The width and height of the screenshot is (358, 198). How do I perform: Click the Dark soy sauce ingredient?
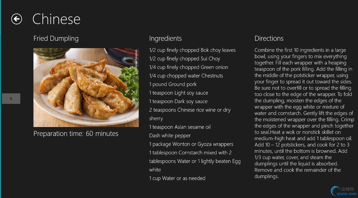178,101
